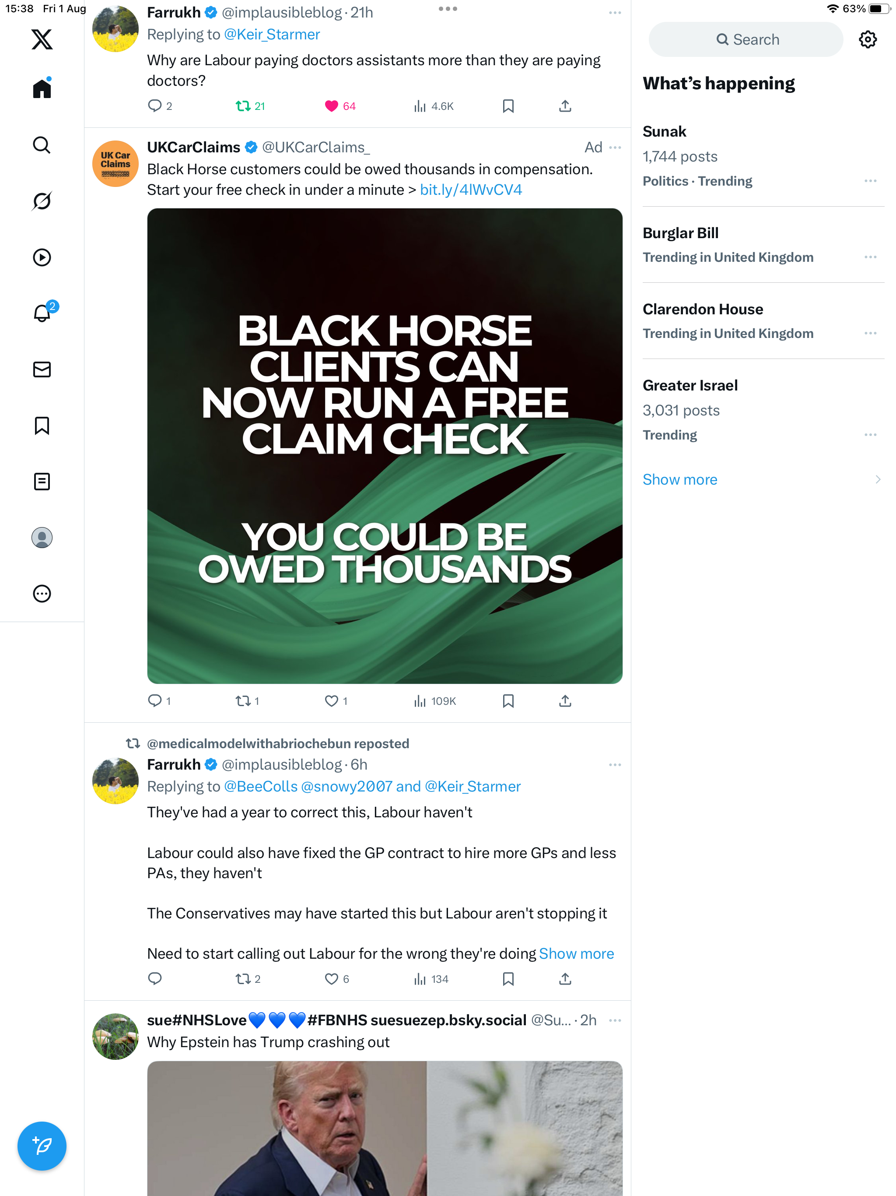Show more of Farrukh's 6h reply

(x=576, y=953)
